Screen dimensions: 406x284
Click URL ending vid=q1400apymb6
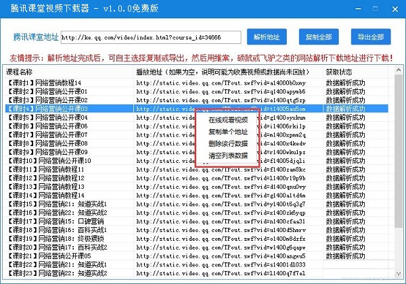221,91
